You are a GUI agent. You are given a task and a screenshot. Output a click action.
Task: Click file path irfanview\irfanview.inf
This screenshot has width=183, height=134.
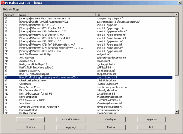(x=109, y=104)
